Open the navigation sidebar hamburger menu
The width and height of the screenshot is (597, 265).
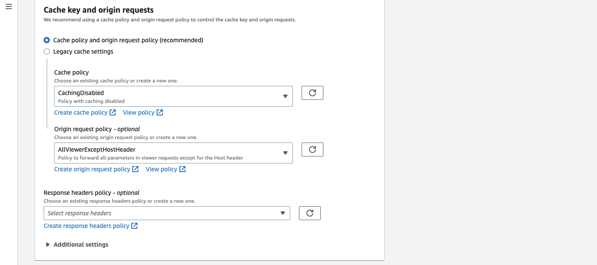tap(8, 7)
